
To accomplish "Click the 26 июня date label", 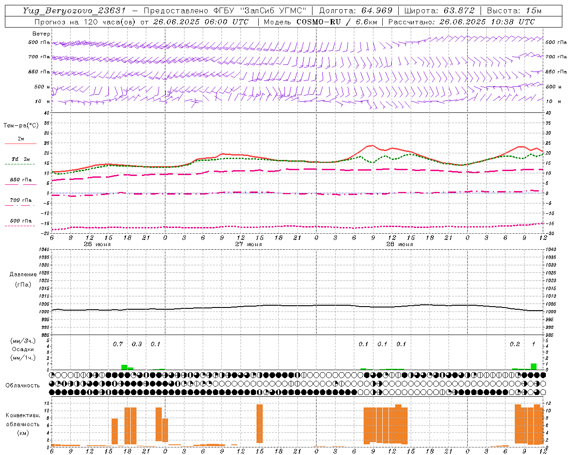I will click(97, 244).
